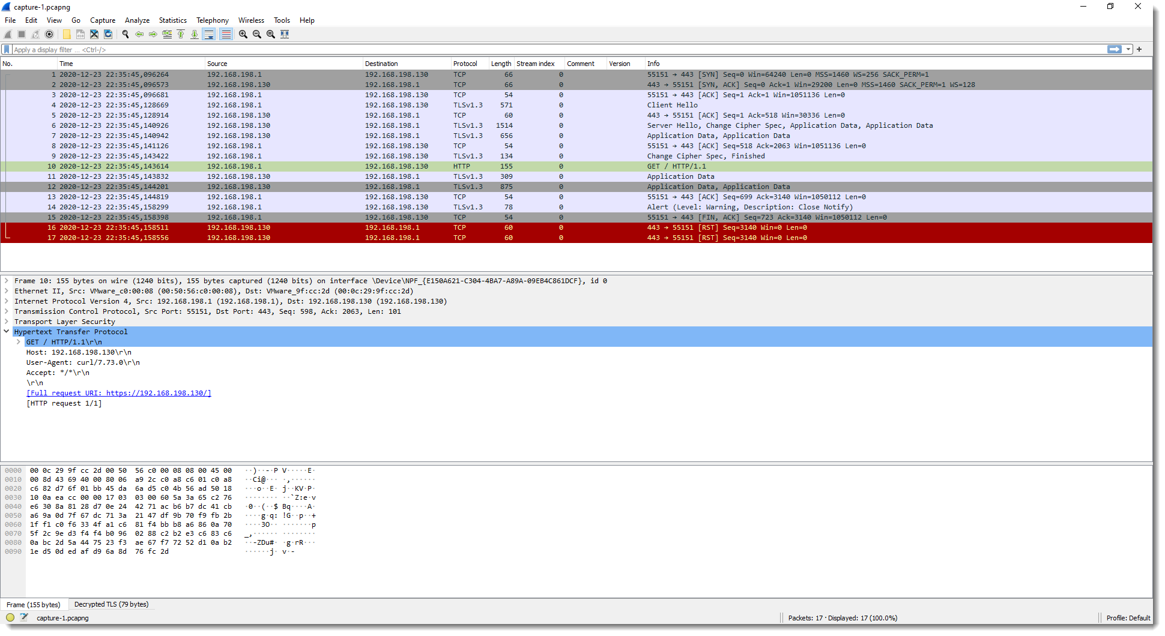Click the Find a packet magnifier icon
This screenshot has width=1165, height=636.
click(x=126, y=34)
